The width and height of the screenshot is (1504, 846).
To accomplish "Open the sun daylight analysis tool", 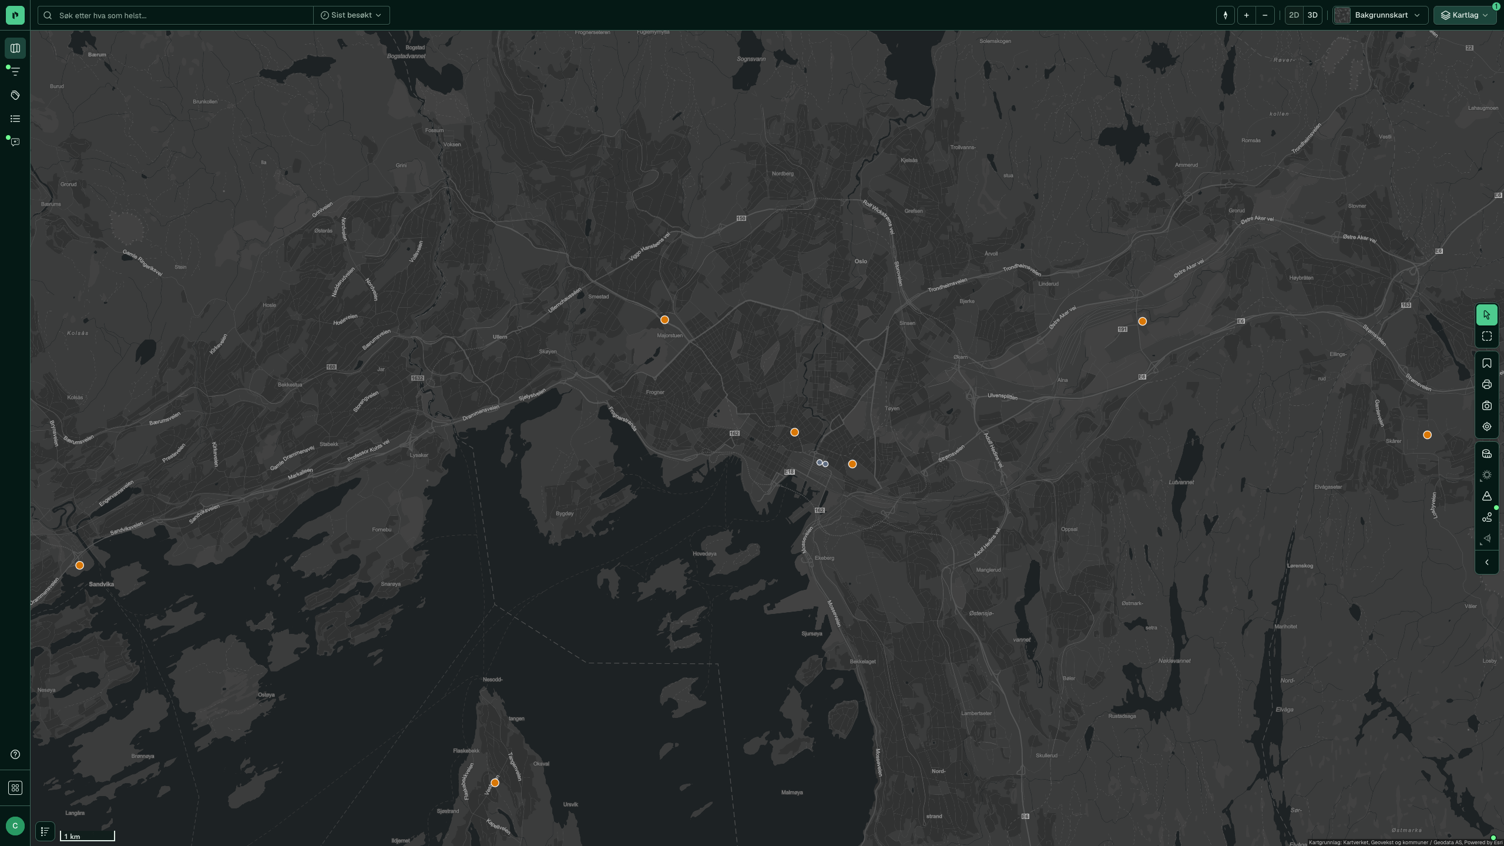I will pos(1487,475).
